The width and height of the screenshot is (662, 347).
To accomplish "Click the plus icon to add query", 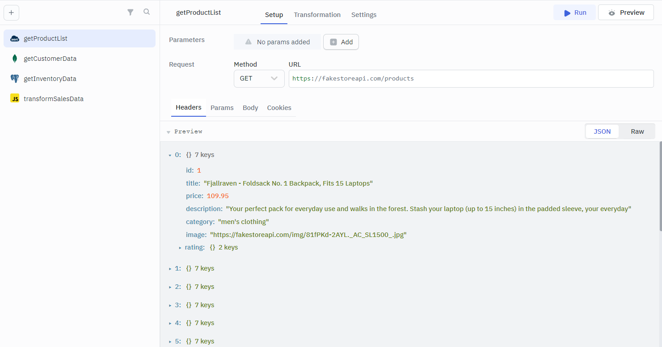I will click(11, 13).
